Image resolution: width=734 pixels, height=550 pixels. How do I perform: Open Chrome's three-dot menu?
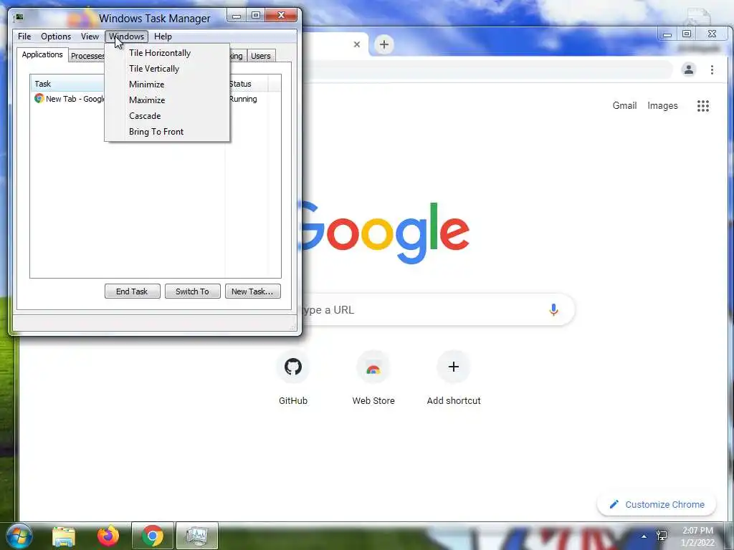pyautogui.click(x=712, y=69)
